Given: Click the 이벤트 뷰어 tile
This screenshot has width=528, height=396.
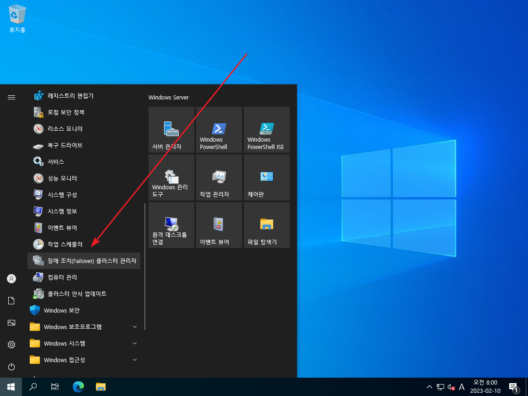Looking at the screenshot, I should click(x=219, y=225).
